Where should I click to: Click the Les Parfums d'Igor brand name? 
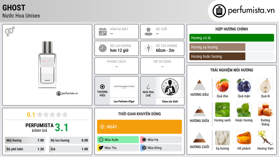(124, 101)
